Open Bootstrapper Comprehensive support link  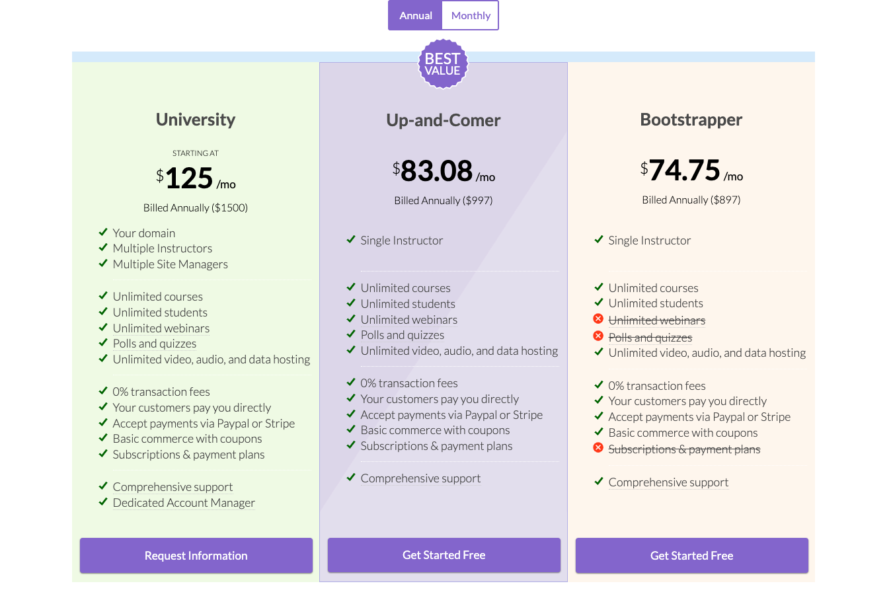(668, 482)
